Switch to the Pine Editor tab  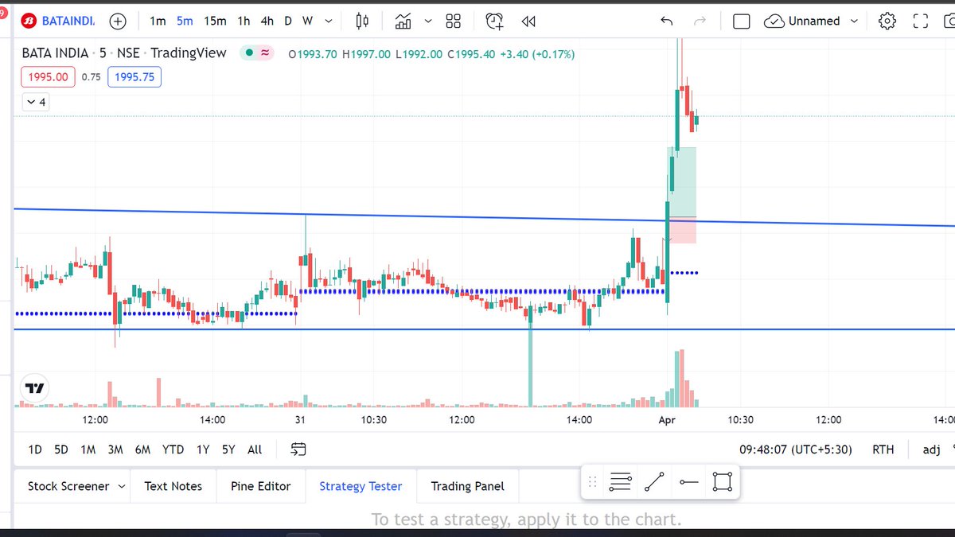260,485
